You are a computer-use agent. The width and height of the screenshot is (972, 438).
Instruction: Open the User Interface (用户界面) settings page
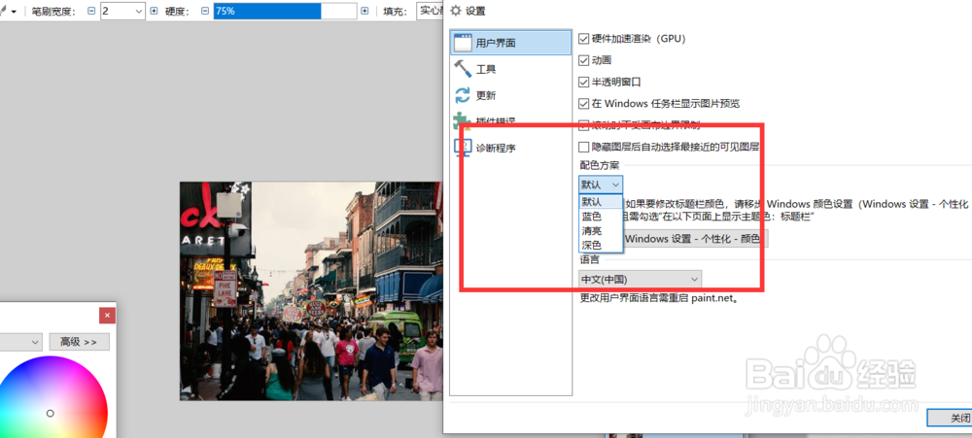coord(511,44)
